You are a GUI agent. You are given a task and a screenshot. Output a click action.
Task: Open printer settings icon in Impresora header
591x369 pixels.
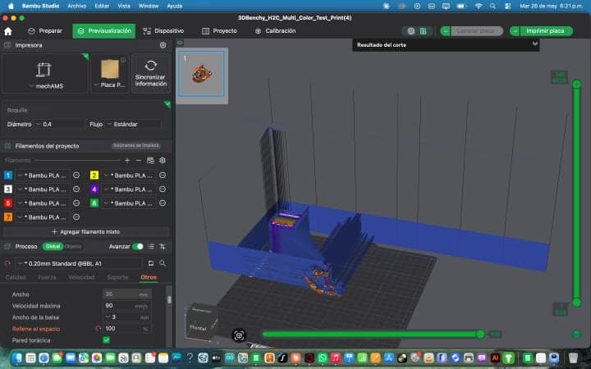tap(163, 45)
